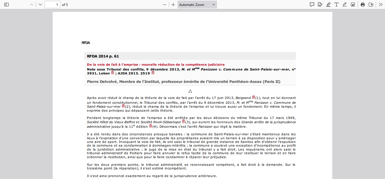Open document icon after Société Rivoli-Sébastopol
This screenshot has width=385, height=179.
pyautogui.click(x=183, y=121)
